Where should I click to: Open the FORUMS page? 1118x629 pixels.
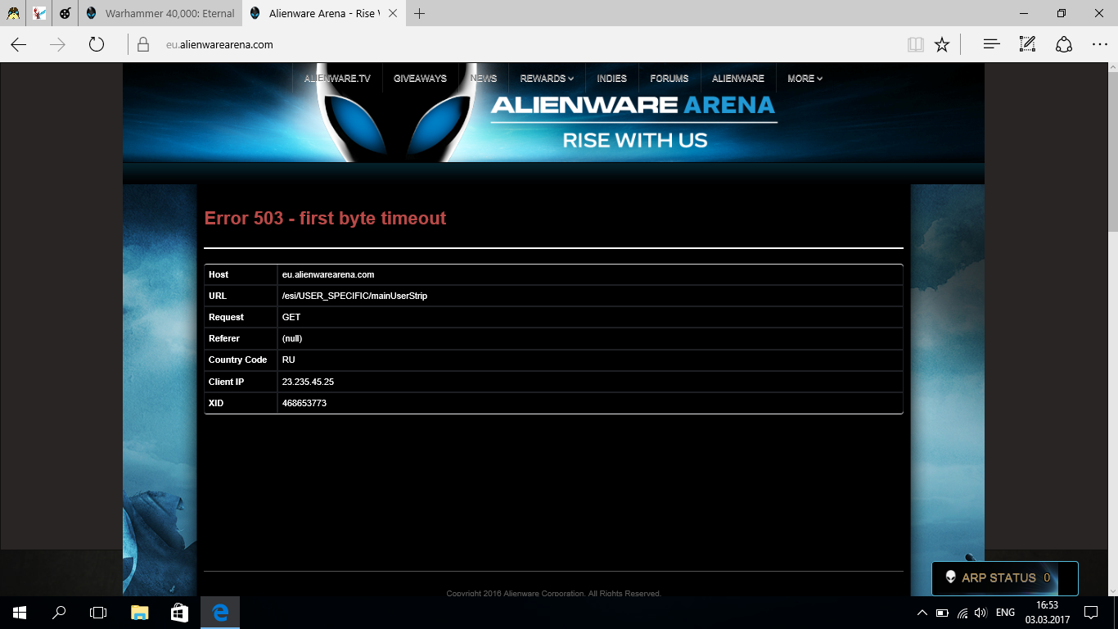pos(669,79)
